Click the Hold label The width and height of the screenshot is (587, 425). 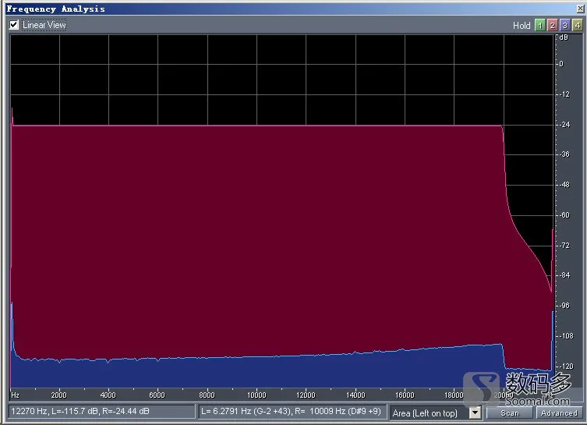(x=522, y=26)
